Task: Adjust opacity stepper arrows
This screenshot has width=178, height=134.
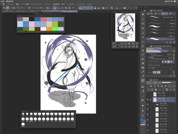Action: click(x=172, y=58)
